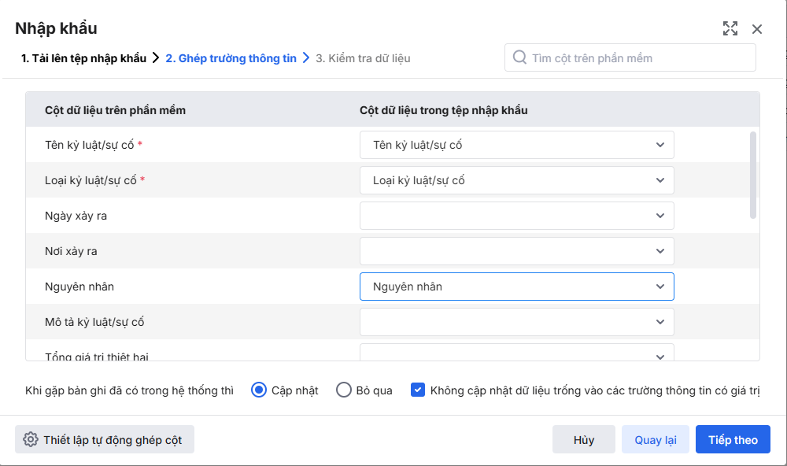Click the Hủy button
Image resolution: width=787 pixels, height=466 pixels.
tap(584, 440)
